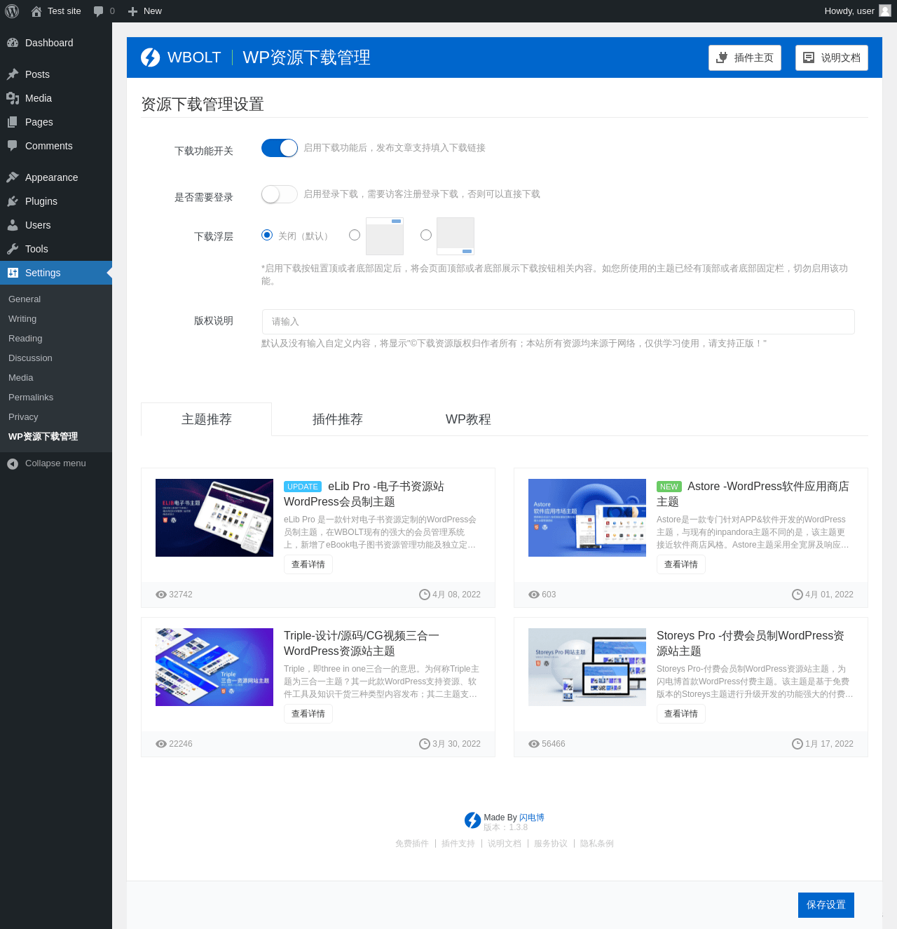Switch to the WP教程 tab

(x=469, y=419)
